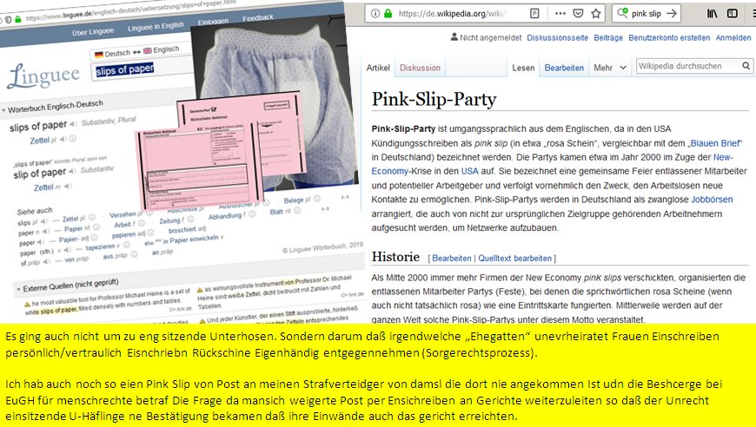Open the 'Beiträge' link
756x427 pixels.
(608, 37)
